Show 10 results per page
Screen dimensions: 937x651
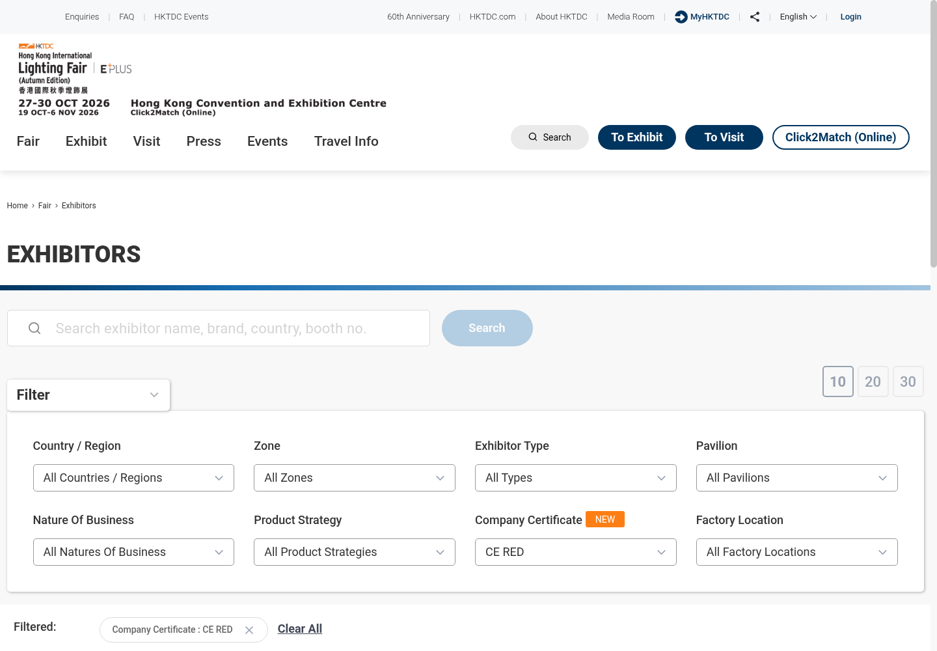838,381
